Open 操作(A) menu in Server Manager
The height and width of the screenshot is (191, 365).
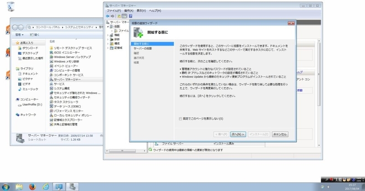tap(129, 10)
